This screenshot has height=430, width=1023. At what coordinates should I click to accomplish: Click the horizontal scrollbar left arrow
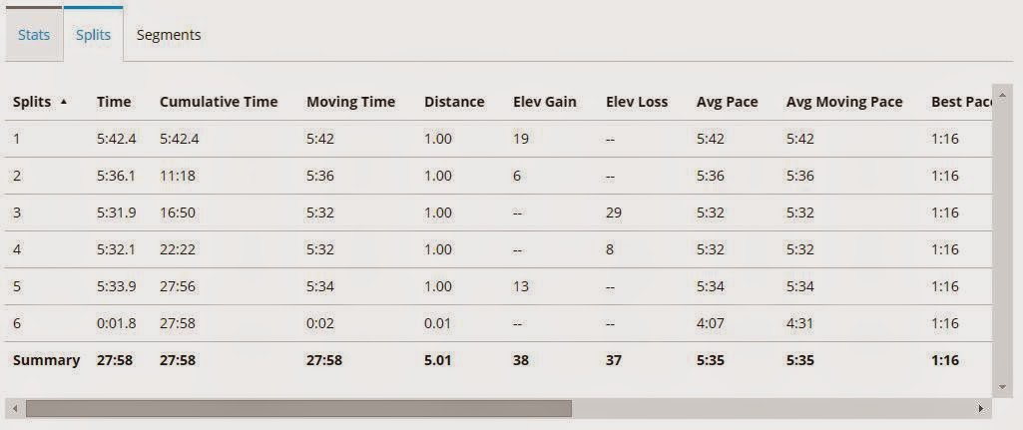14,408
